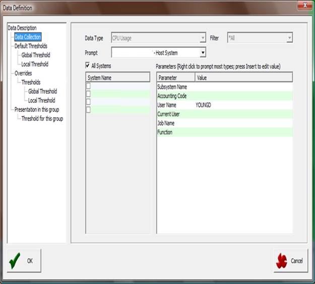Open the Filter dropdown
This screenshot has height=284, width=315.
click(289, 38)
